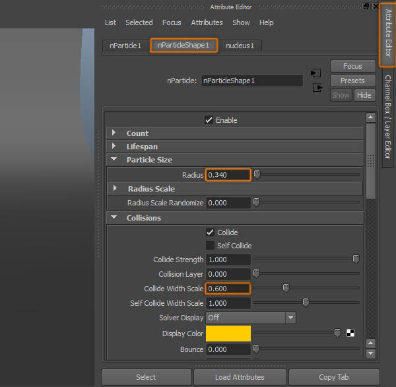
Task: Click the scroll up arrow at panel bottom
Action: (x=371, y=343)
